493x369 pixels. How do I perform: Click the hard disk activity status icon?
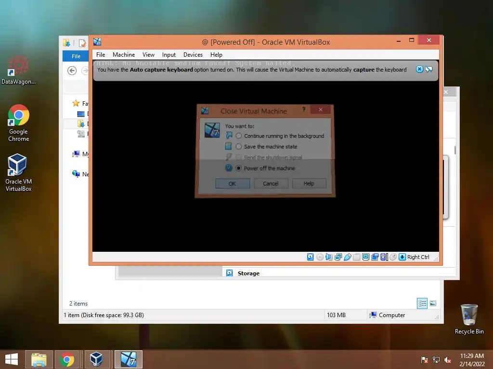tap(310, 257)
